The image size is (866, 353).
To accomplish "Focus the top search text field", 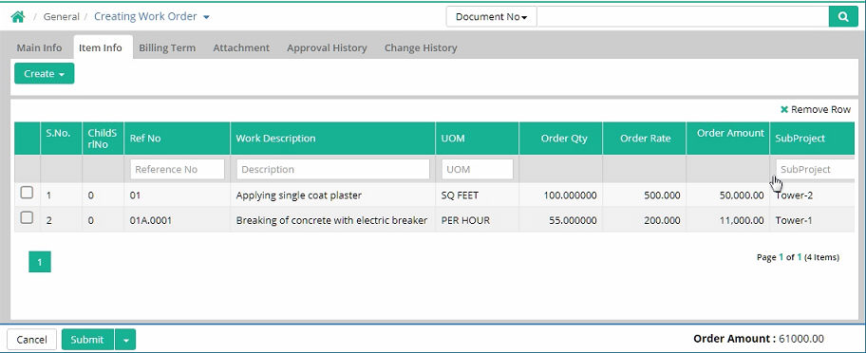I will tap(683, 16).
